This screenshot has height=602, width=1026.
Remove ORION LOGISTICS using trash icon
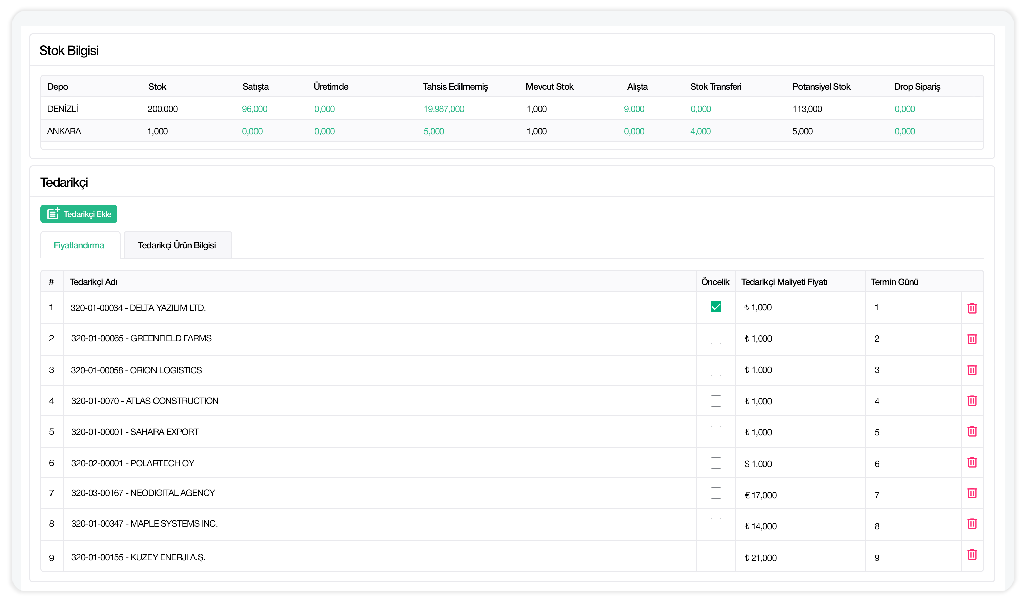coord(972,370)
